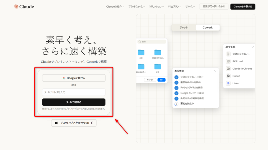Click the メールで続ける button
The height and width of the screenshot is (150, 268).
pyautogui.click(x=74, y=102)
